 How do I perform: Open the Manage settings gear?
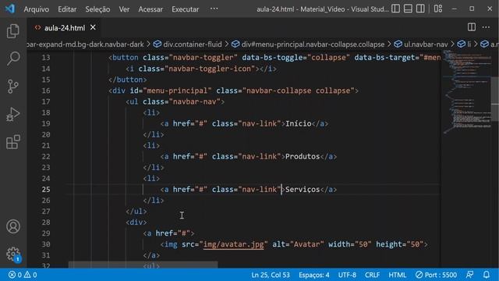(x=13, y=254)
